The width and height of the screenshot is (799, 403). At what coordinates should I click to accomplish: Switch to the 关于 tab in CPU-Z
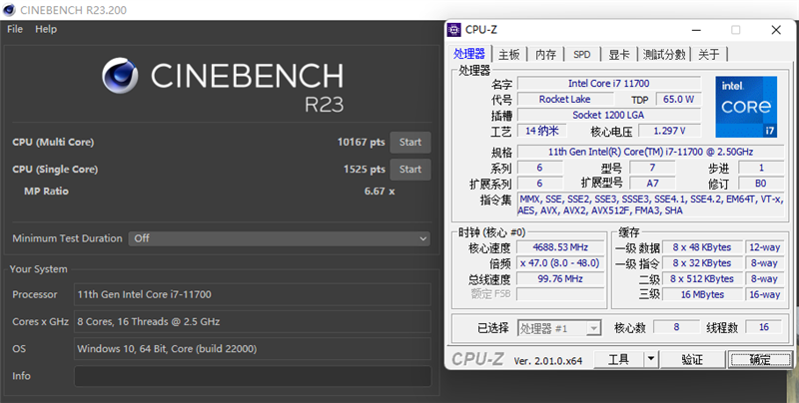click(709, 55)
